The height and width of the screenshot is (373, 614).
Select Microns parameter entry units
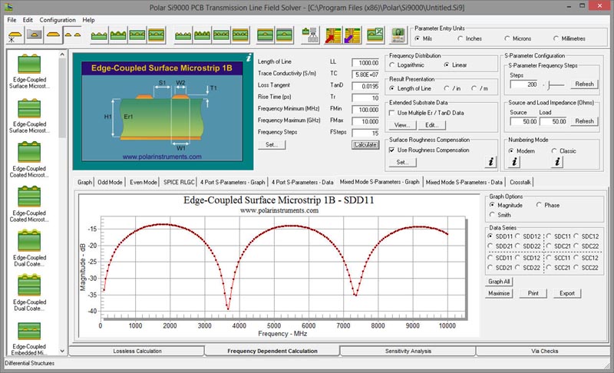tap(517, 38)
